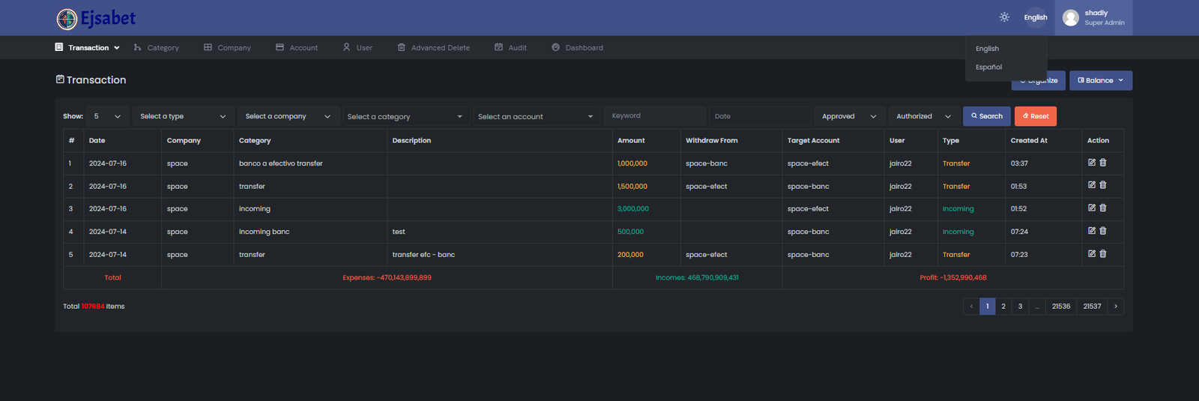Click the Ejsabet logo icon
The width and height of the screenshot is (1199, 401).
click(67, 19)
